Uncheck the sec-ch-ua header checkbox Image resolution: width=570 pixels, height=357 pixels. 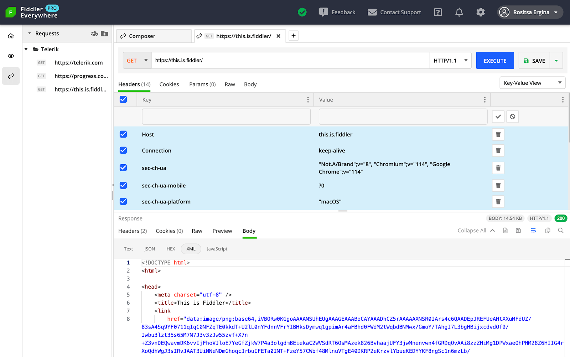pos(123,168)
